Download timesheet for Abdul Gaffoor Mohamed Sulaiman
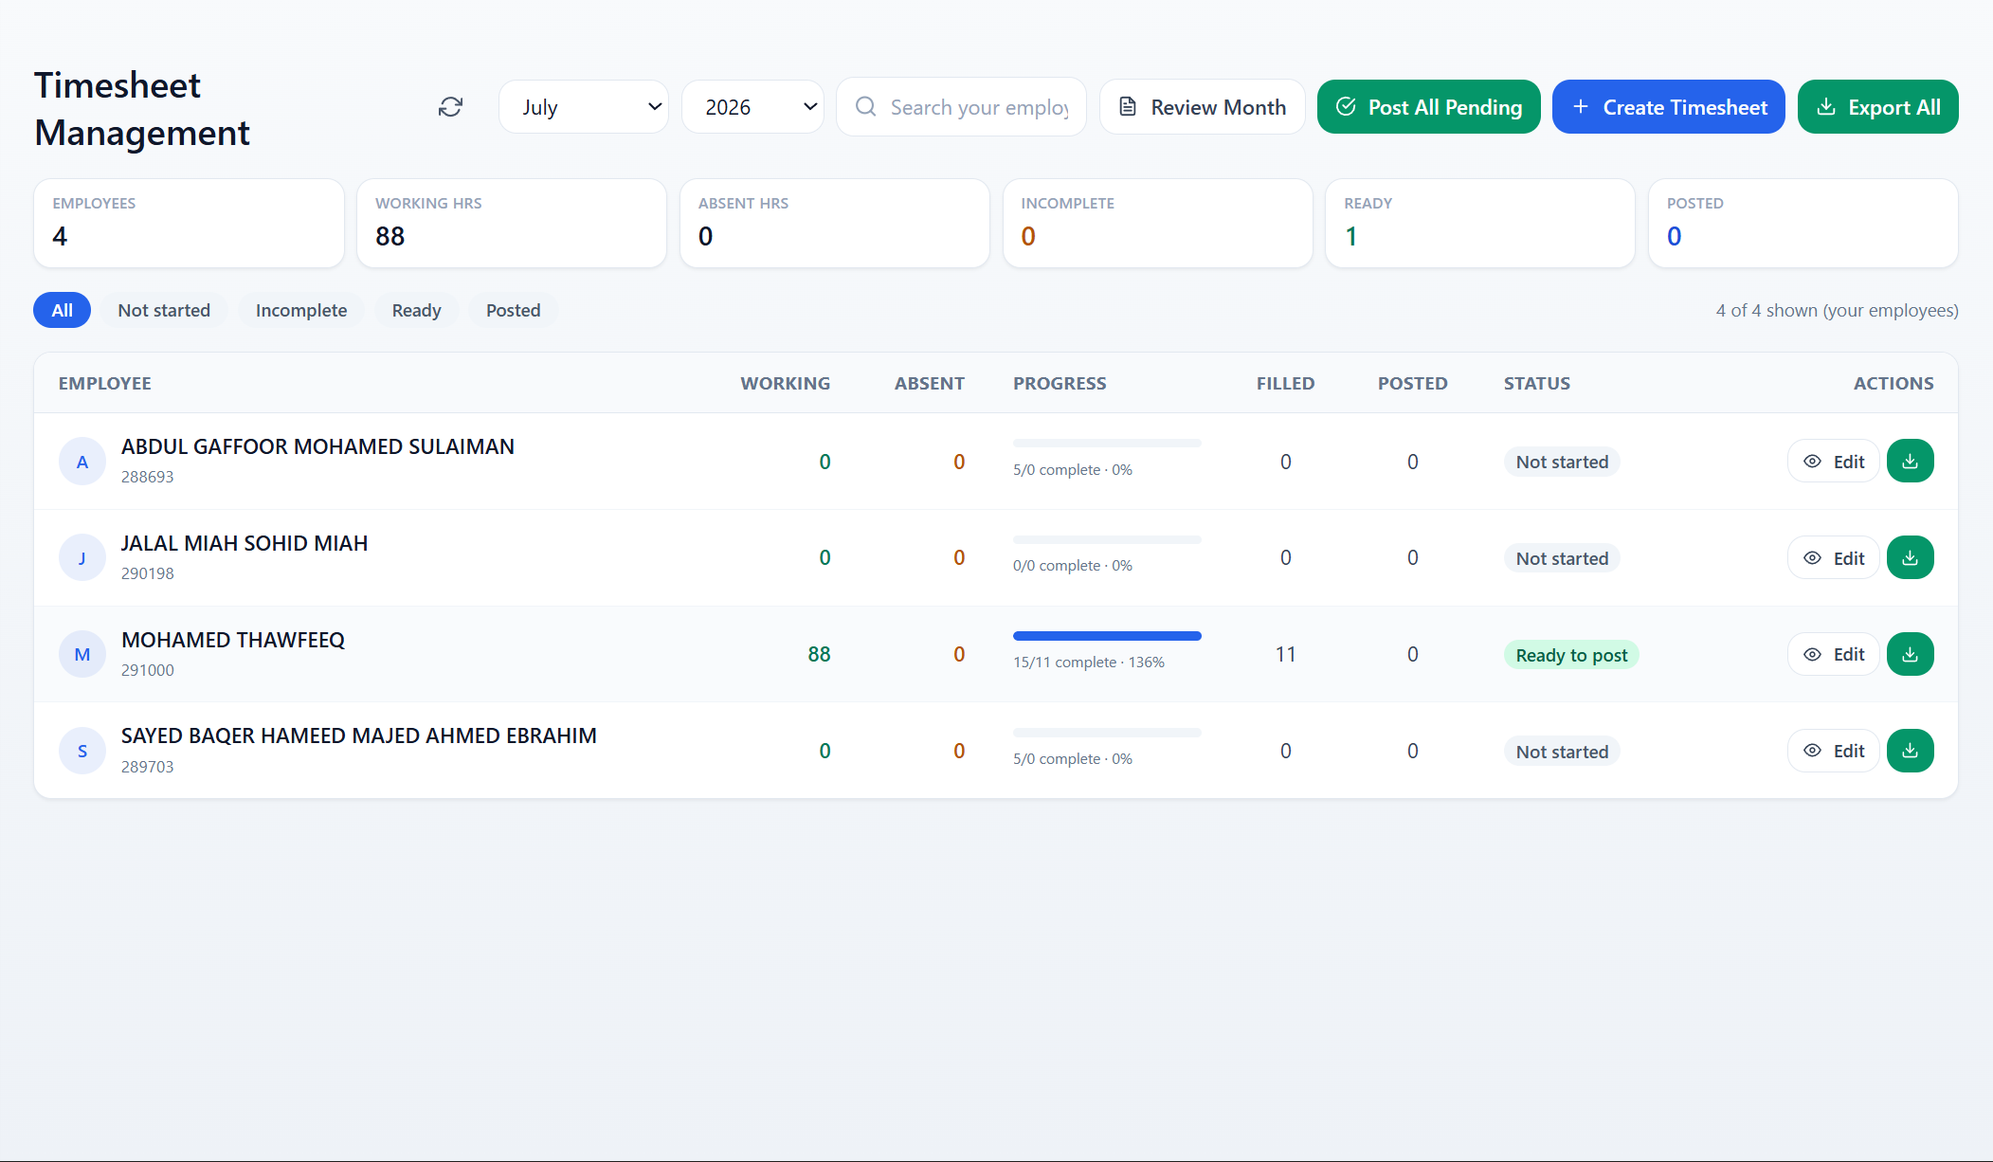This screenshot has height=1162, width=1993. tap(1910, 462)
